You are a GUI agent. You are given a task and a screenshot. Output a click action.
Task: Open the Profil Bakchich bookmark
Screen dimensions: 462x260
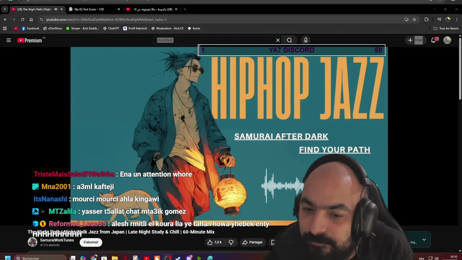tap(135, 28)
